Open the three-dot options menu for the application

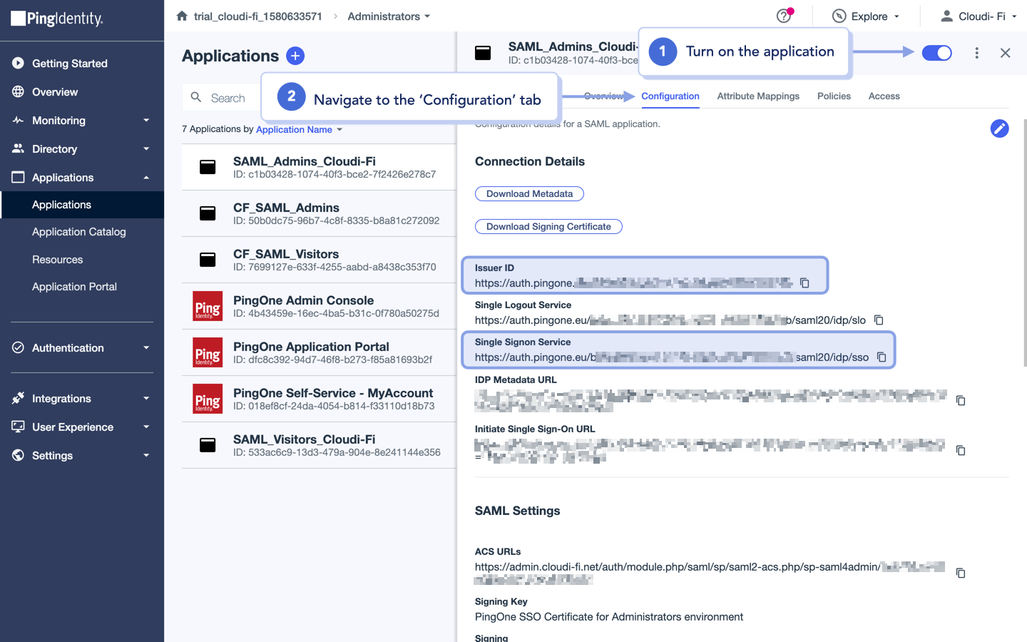tap(976, 52)
